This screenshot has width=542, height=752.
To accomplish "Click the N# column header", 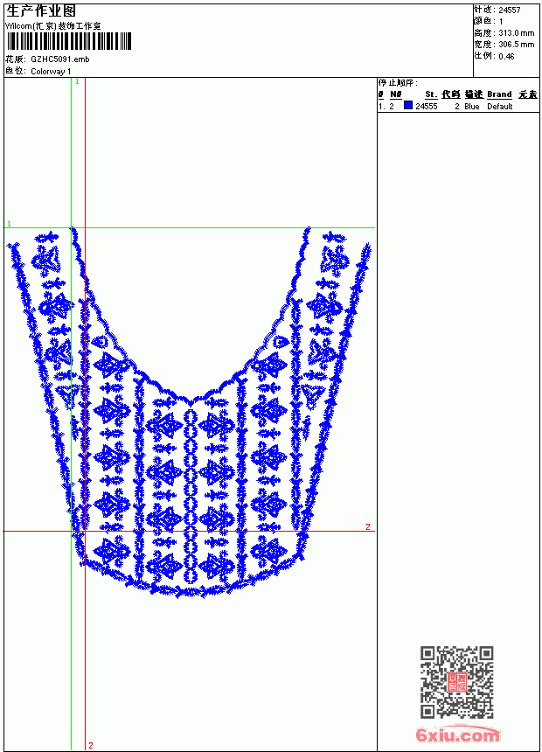I will pos(396,94).
